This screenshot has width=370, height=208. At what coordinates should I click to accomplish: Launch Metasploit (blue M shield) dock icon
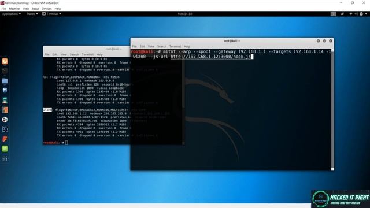5,90
